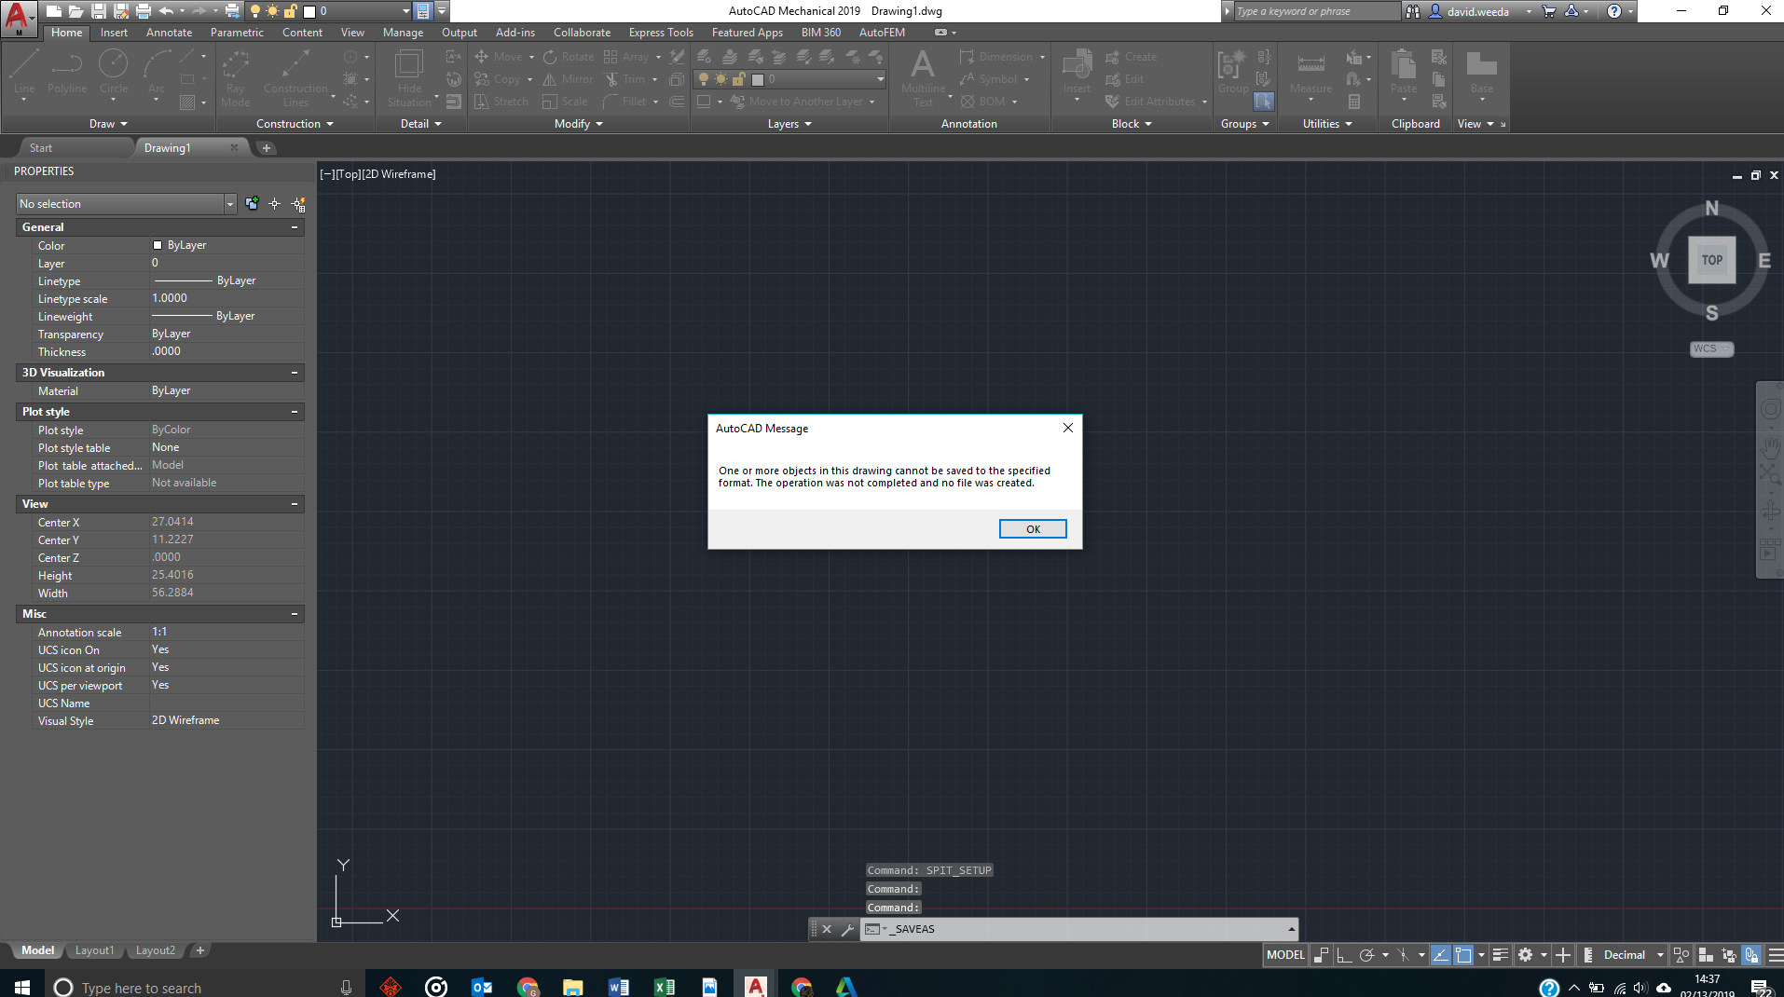Open layer dropdown in Quick Access toolbar
Viewport: 1784px width, 997px height.
tap(406, 11)
